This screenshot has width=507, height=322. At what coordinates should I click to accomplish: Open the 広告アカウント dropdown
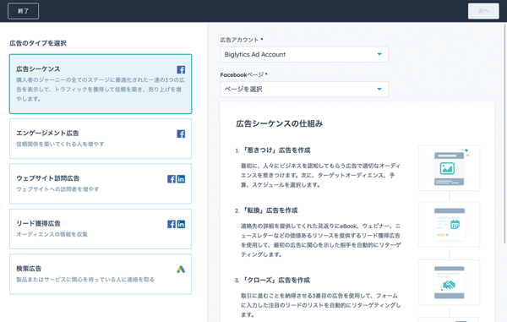[304, 54]
